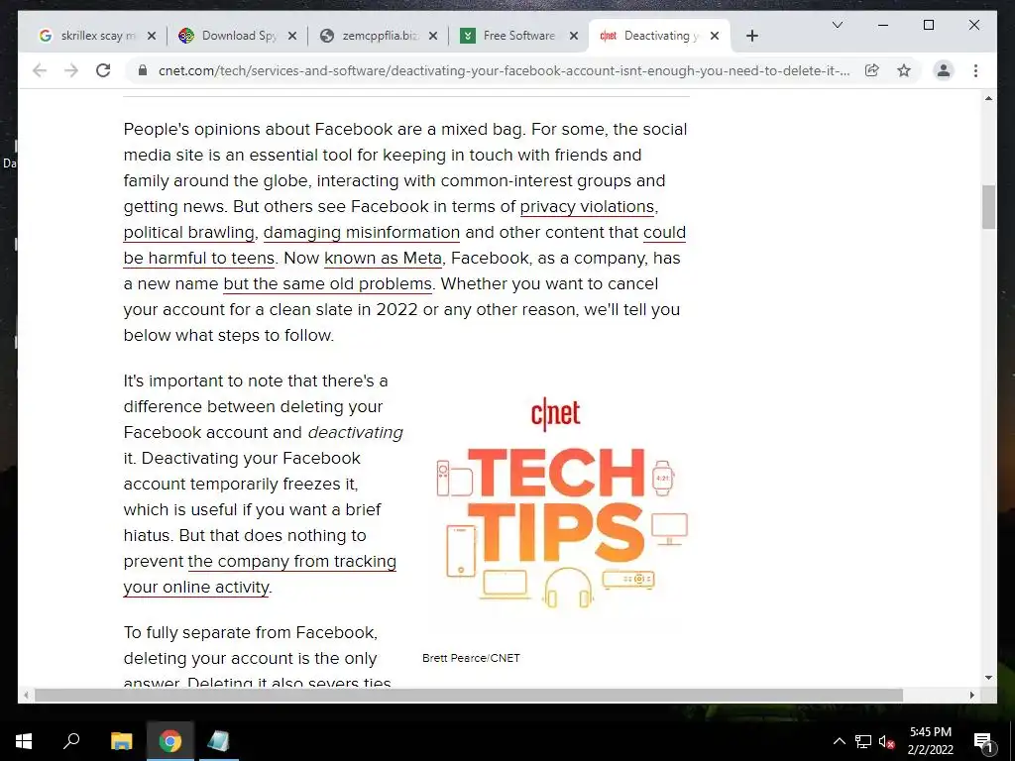Image resolution: width=1015 pixels, height=761 pixels.
Task: Open the share this page icon
Action: click(x=872, y=70)
